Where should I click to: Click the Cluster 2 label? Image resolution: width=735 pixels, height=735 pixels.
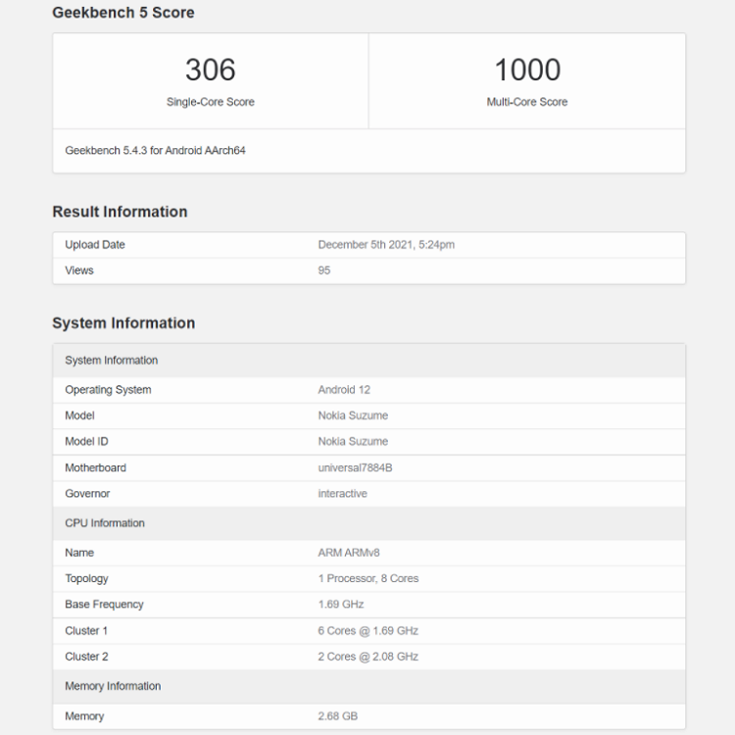pos(86,657)
